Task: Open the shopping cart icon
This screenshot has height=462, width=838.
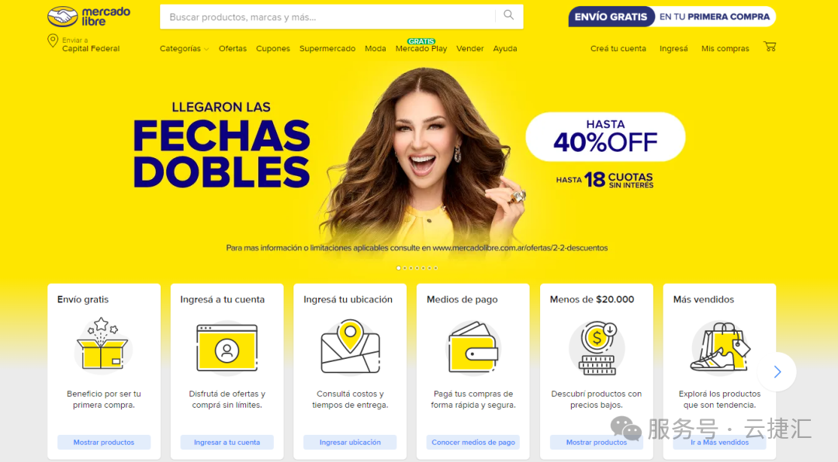Action: click(x=770, y=47)
